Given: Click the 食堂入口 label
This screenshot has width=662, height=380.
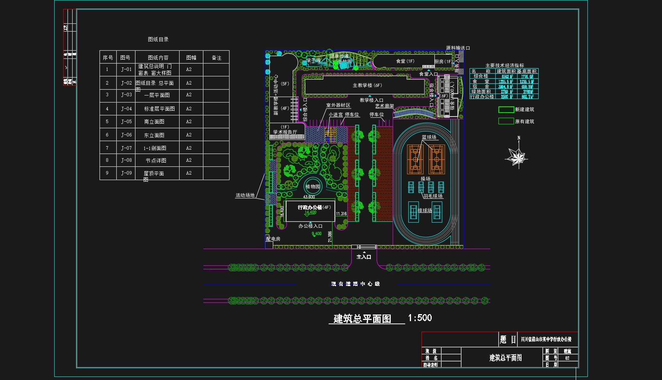Looking at the screenshot, I should pyautogui.click(x=428, y=74).
